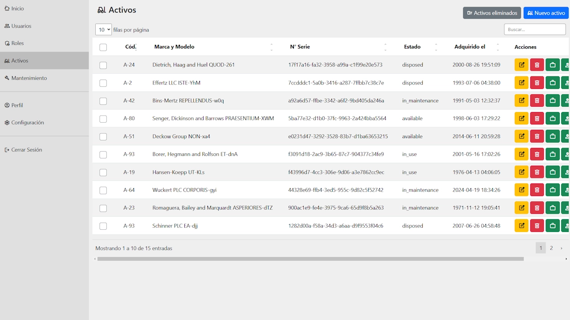
Task: Sort table by Estado column
Action: 412,47
